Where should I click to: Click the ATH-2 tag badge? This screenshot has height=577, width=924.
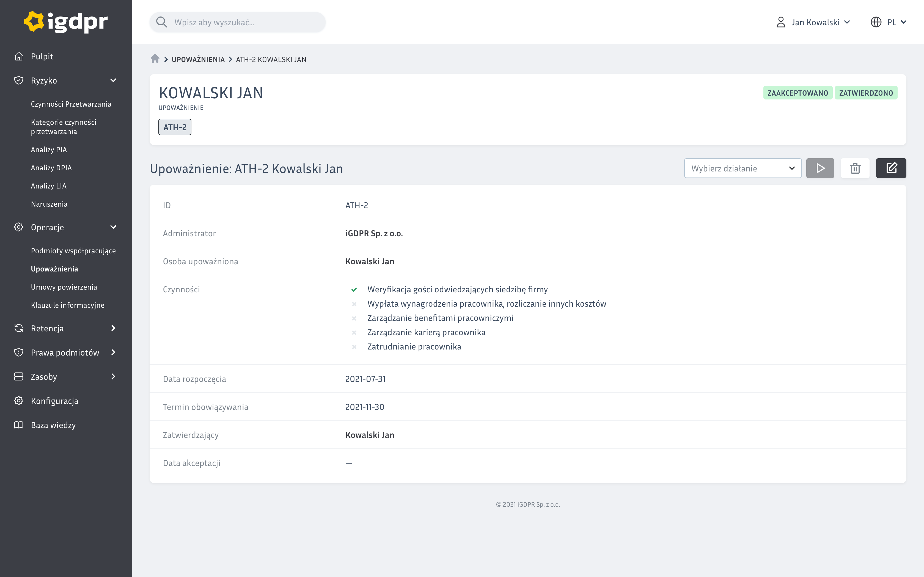point(175,127)
